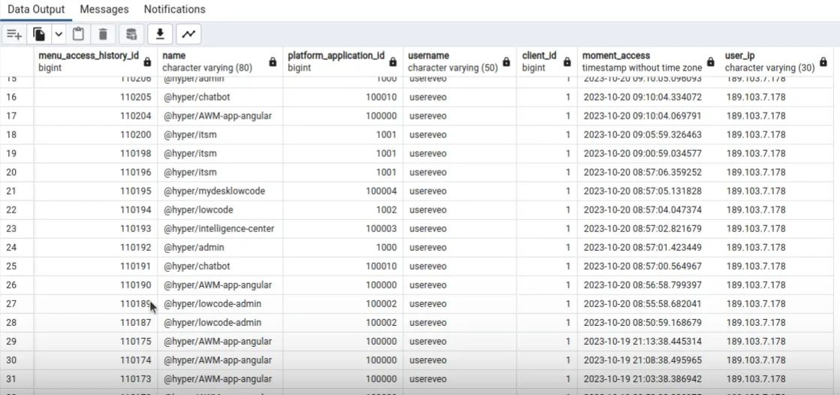Click the download results to file icon
Viewport: 840px width, 395px height.
tap(160, 35)
